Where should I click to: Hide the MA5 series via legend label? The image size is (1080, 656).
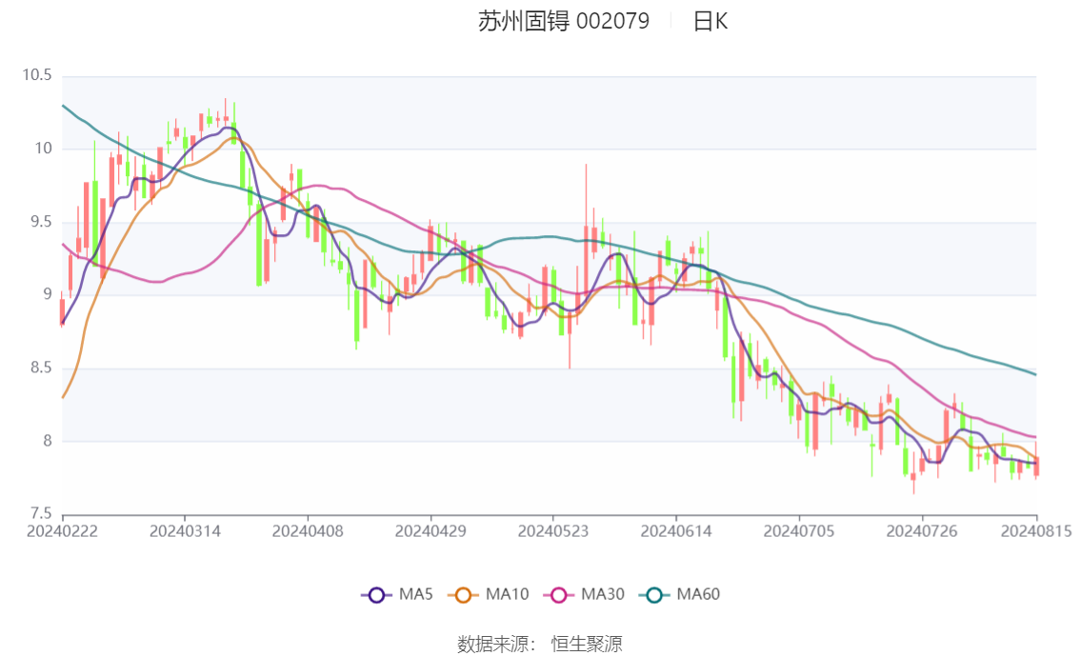pyautogui.click(x=416, y=594)
